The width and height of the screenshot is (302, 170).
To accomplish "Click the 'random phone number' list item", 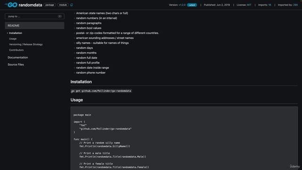I will [91, 73].
